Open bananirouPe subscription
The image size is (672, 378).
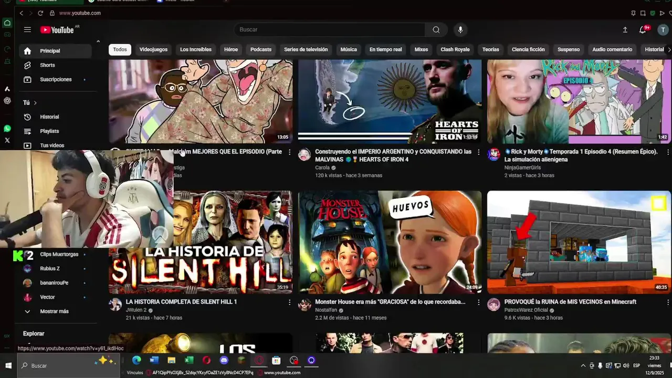coord(56,283)
